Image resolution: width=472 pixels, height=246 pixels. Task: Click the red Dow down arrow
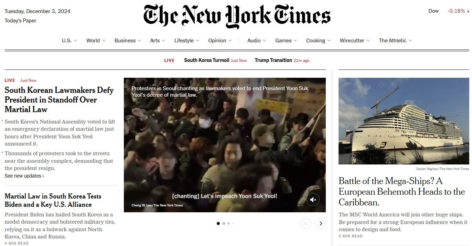click(468, 11)
